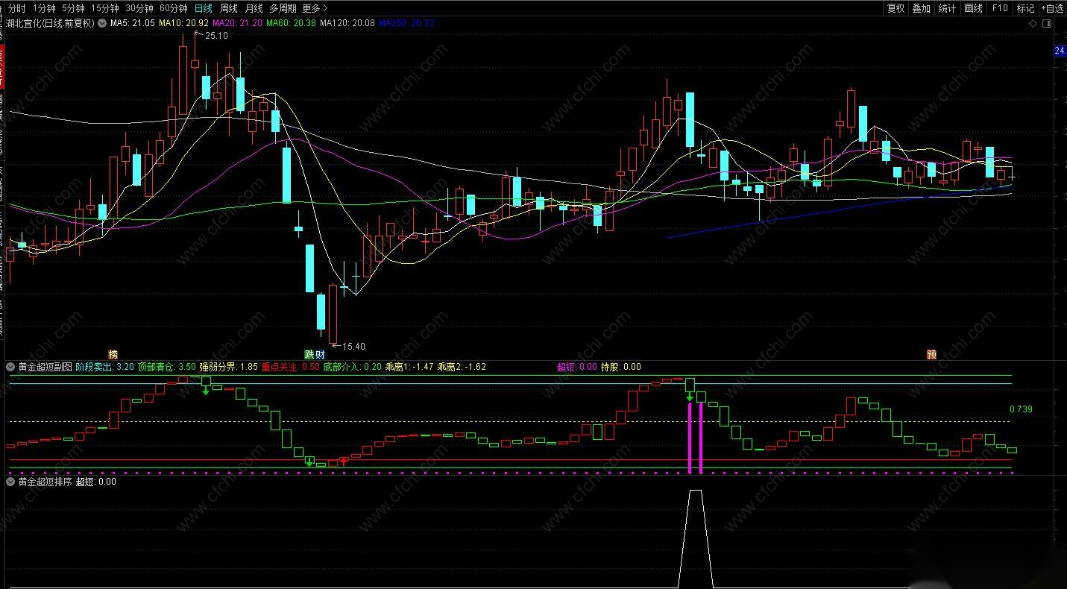Click the 榜 marker under the chart
The width and height of the screenshot is (1067, 589).
click(113, 354)
